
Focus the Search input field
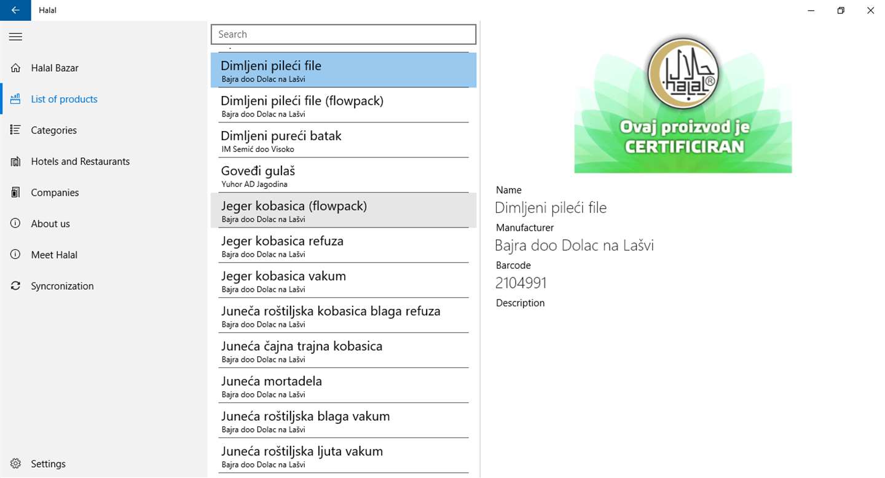pyautogui.click(x=344, y=34)
